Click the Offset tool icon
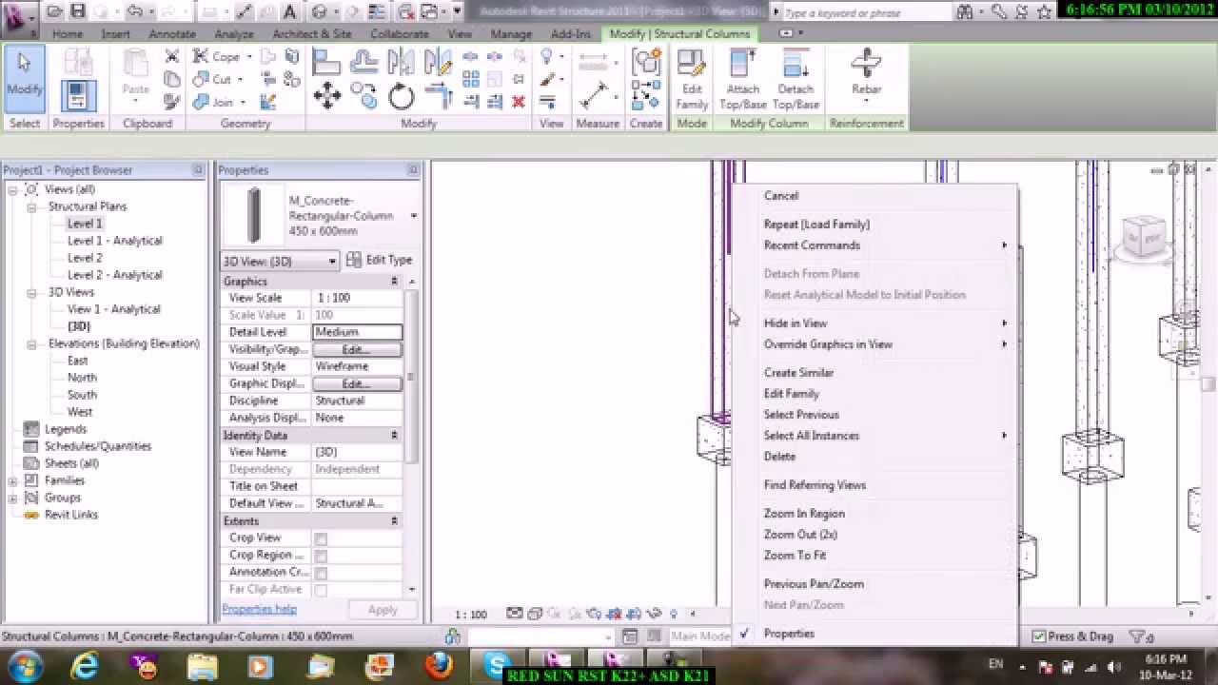 click(x=363, y=62)
